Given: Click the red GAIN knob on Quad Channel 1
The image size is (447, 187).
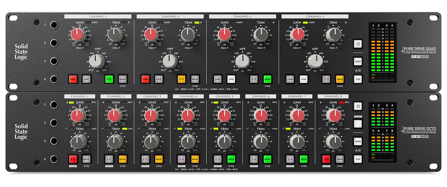Looking at the screenshot, I should [79, 35].
